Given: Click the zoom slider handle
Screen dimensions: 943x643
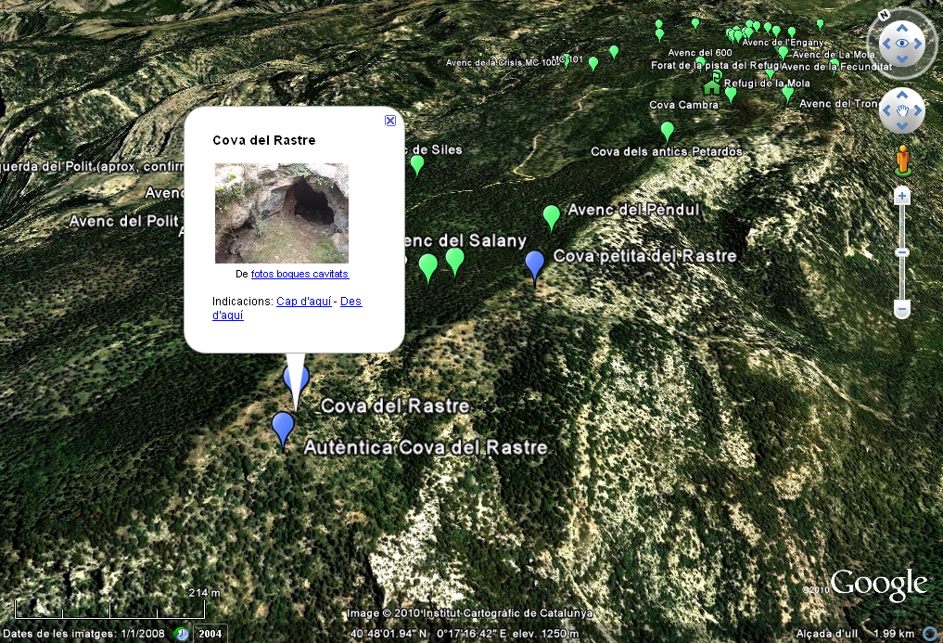Looking at the screenshot, I should click(901, 252).
